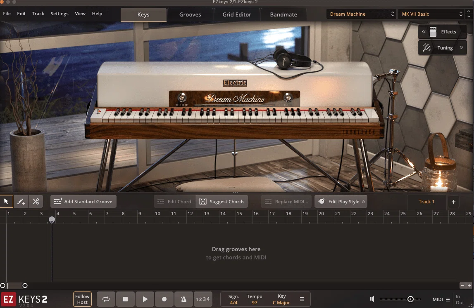The width and height of the screenshot is (474, 308).
Task: Zoom in timeline with plus button
Action: click(469, 285)
